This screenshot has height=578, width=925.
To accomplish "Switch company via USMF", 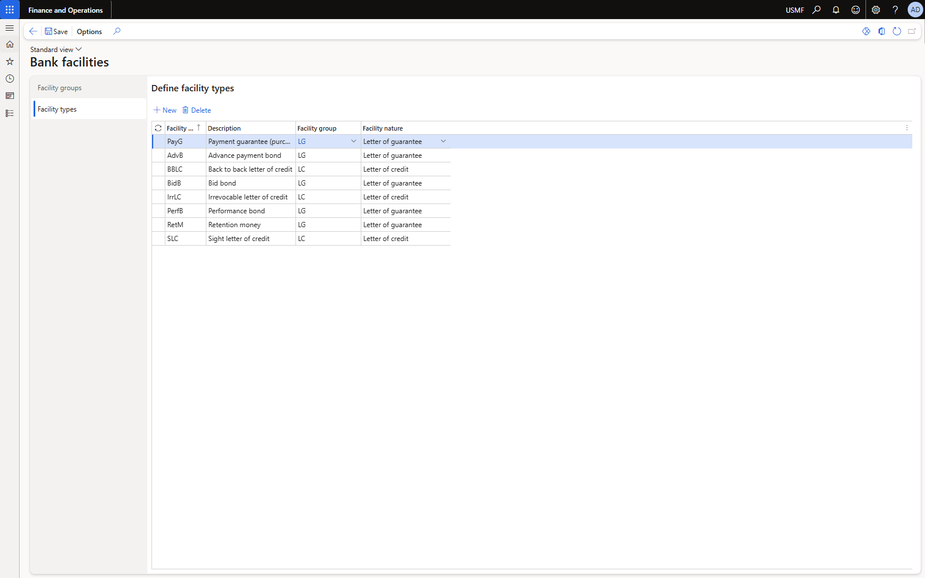I will click(x=795, y=10).
